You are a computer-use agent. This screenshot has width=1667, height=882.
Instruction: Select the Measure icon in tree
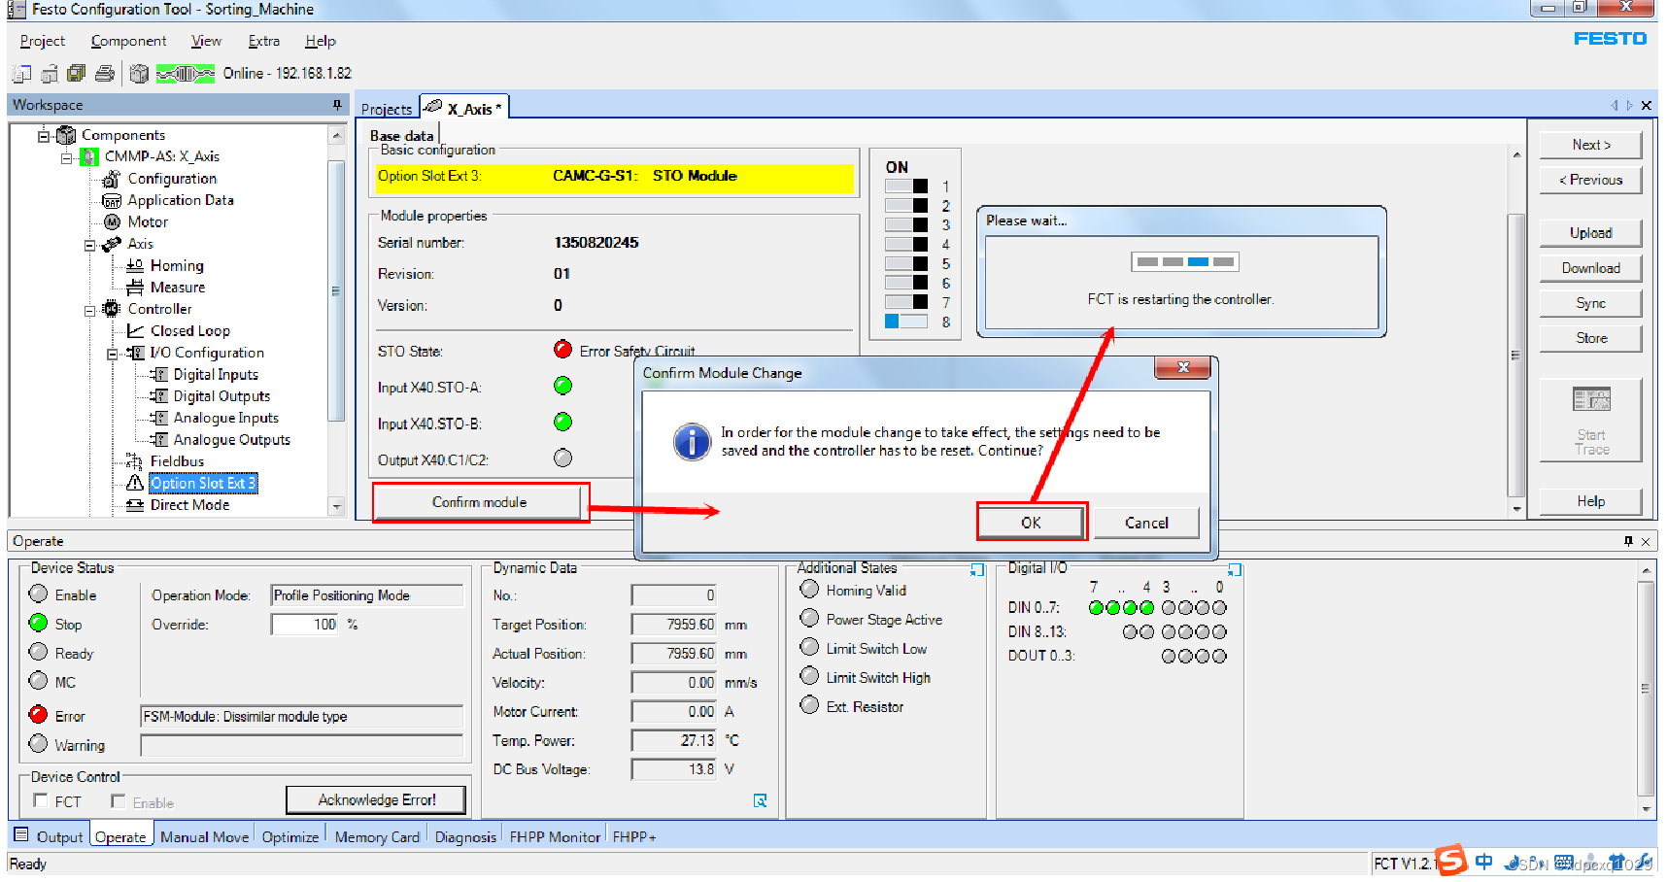(135, 288)
